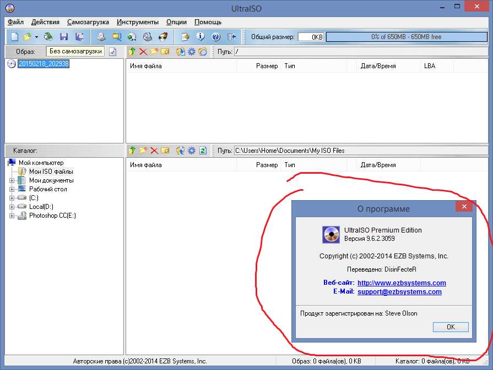Go up a folder in the image pane toolbar

132,52
